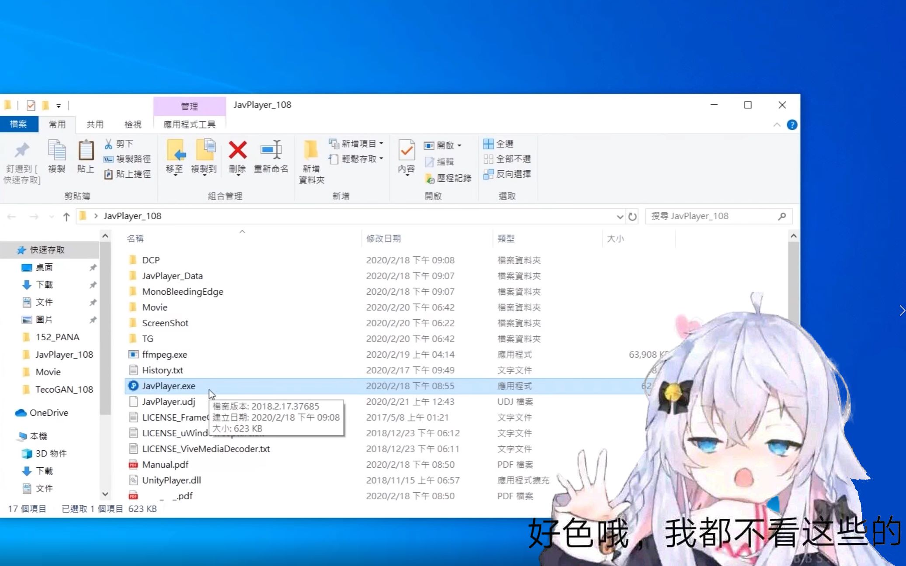
Task: Click the Back navigation arrow
Action: (x=12, y=217)
